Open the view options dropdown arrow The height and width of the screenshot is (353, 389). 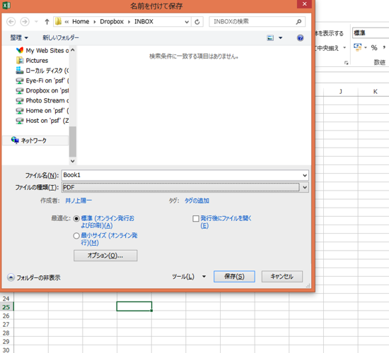(280, 38)
